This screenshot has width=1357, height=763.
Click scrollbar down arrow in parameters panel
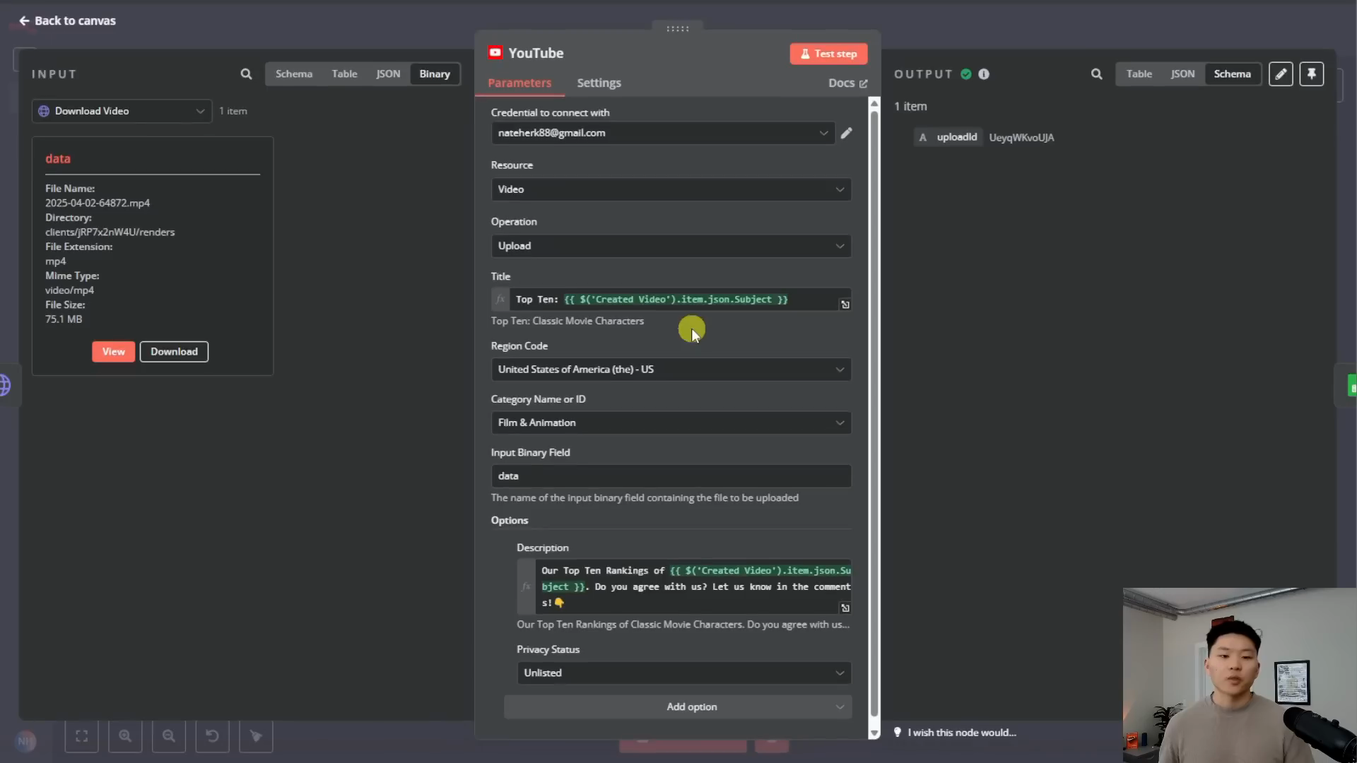coord(874,733)
